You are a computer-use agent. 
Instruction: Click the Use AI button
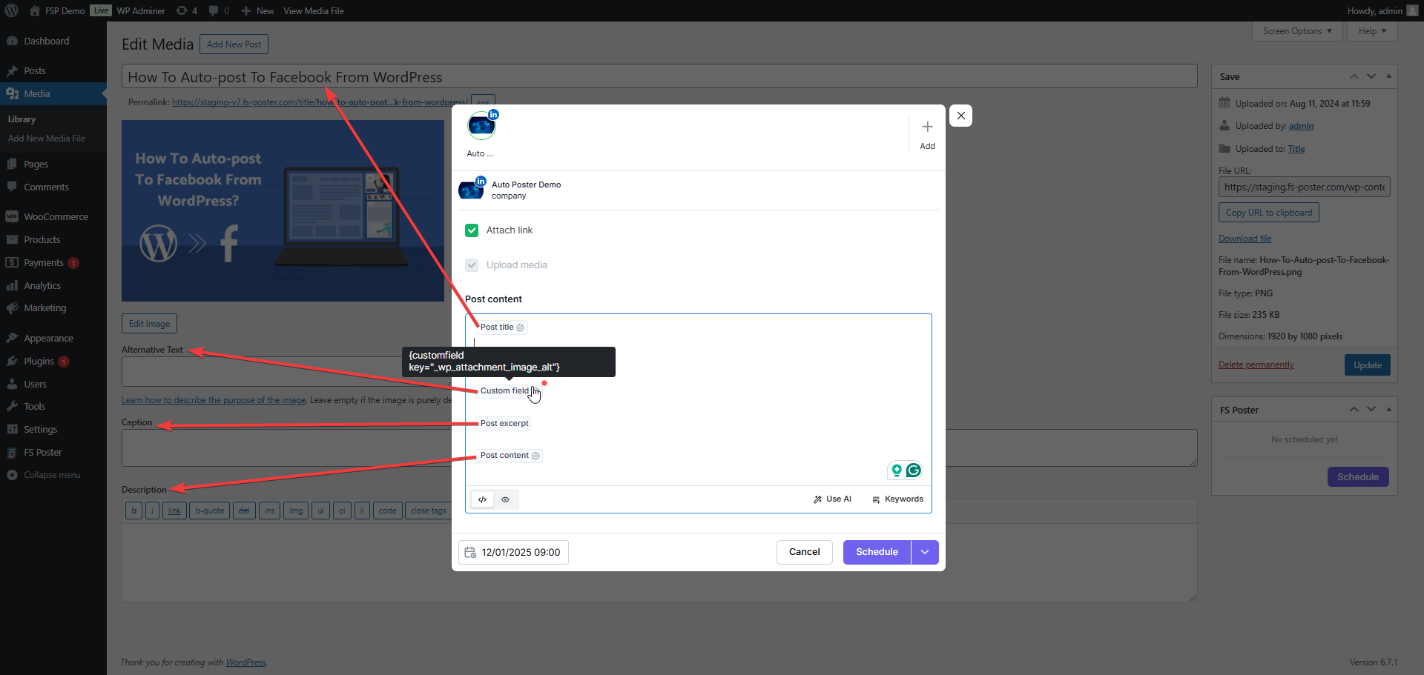coord(832,499)
